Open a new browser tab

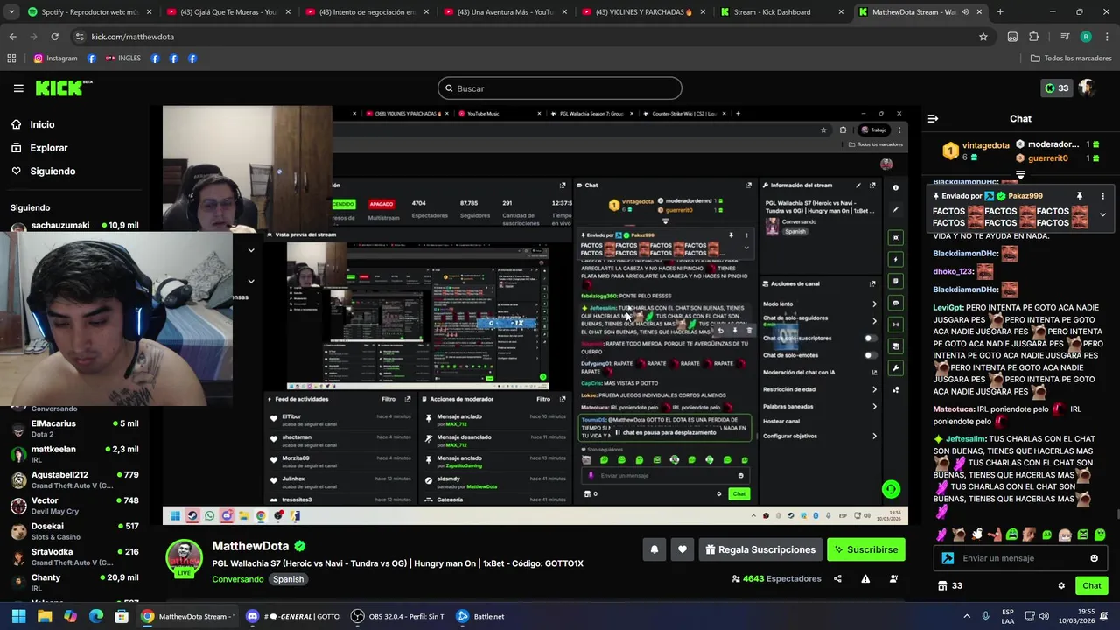[x=1000, y=12]
